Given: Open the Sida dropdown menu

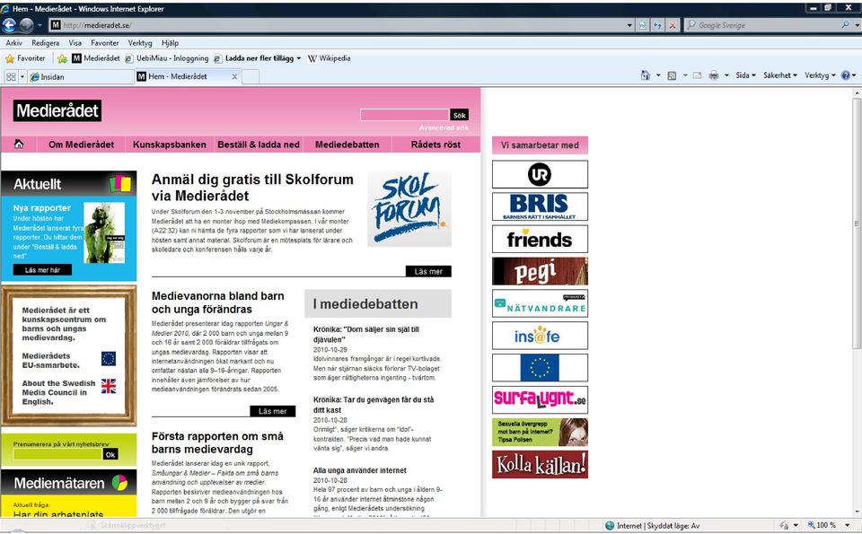Looking at the screenshot, I should pyautogui.click(x=746, y=75).
